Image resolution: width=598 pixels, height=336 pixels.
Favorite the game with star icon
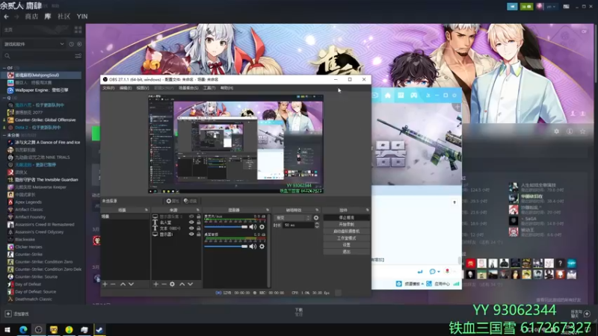coord(582,131)
